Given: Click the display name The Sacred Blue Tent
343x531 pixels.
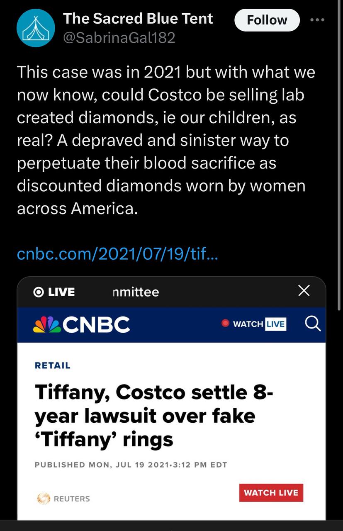Looking at the screenshot, I should pos(138,19).
